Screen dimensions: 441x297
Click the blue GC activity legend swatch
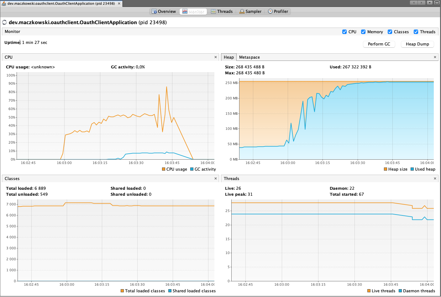click(x=192, y=169)
